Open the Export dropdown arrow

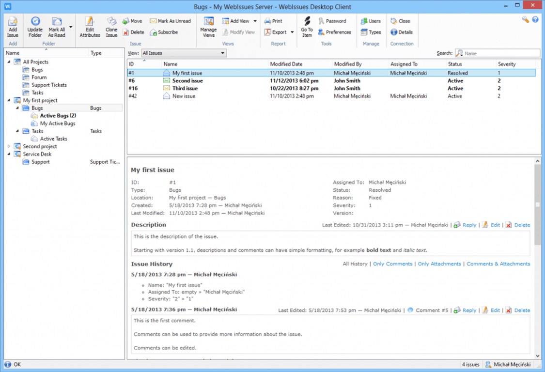point(292,32)
